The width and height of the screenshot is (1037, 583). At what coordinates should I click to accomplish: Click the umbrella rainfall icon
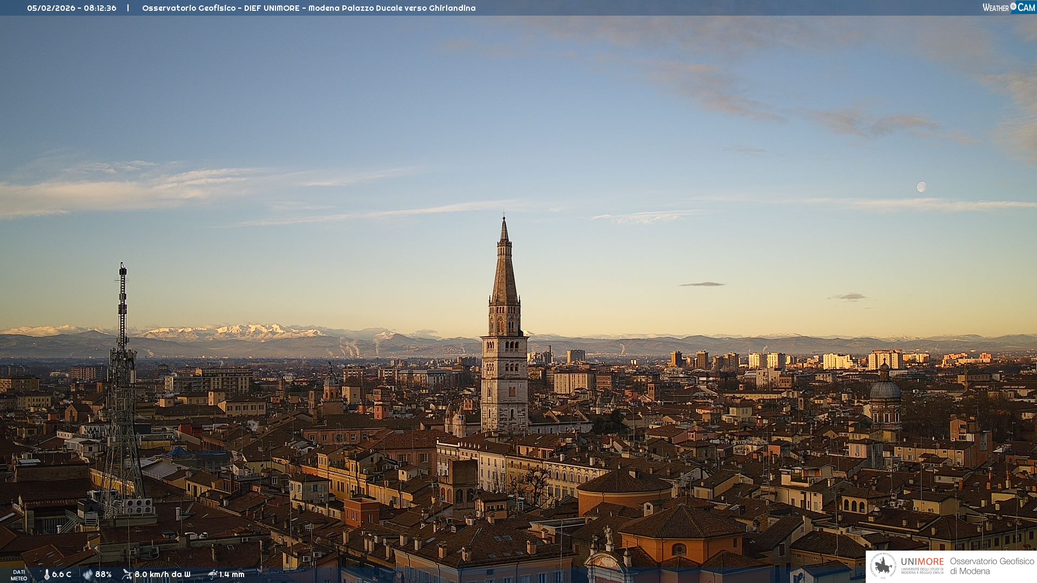tap(212, 574)
